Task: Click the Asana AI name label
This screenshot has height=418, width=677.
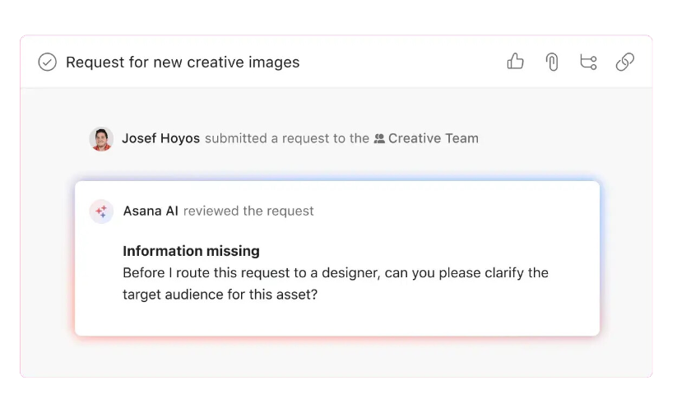Action: pos(151,211)
